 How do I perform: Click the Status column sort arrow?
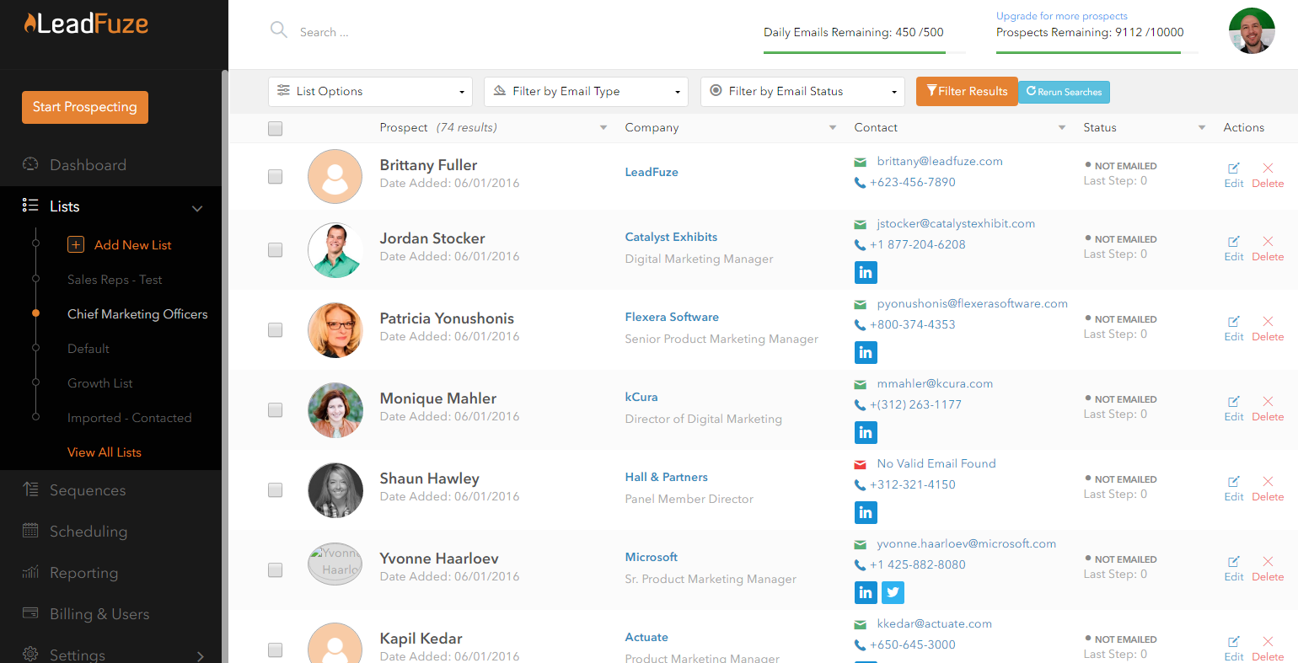[x=1202, y=128]
